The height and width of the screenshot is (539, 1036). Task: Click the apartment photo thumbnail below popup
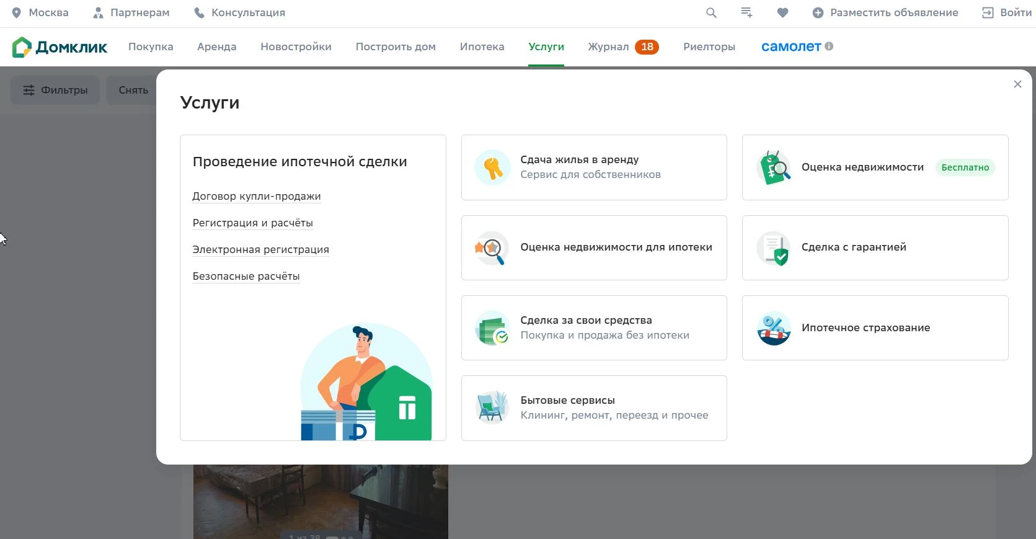[321, 501]
